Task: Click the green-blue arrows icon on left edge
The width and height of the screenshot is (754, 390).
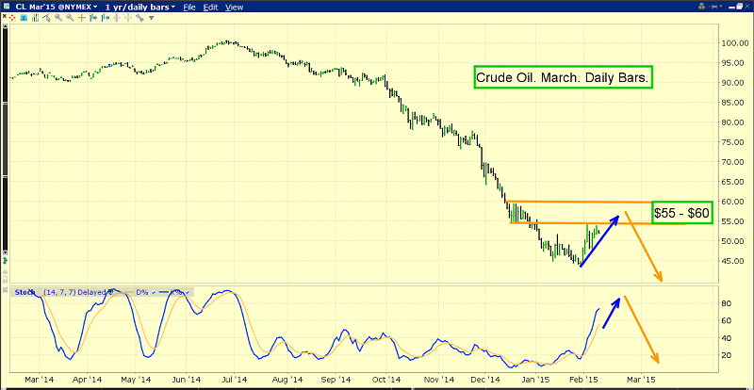Action: pyautogui.click(x=5, y=261)
